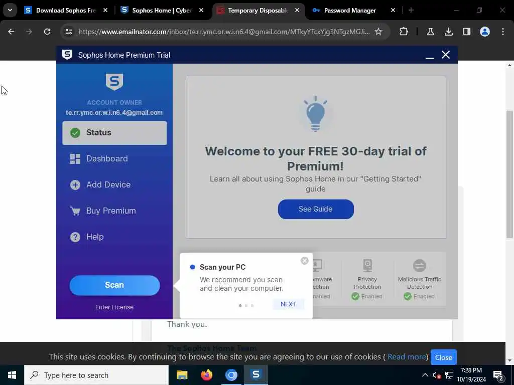Screen dimensions: 514x385
Task: Click the Buy Premium cart icon
Action: (x=75, y=211)
